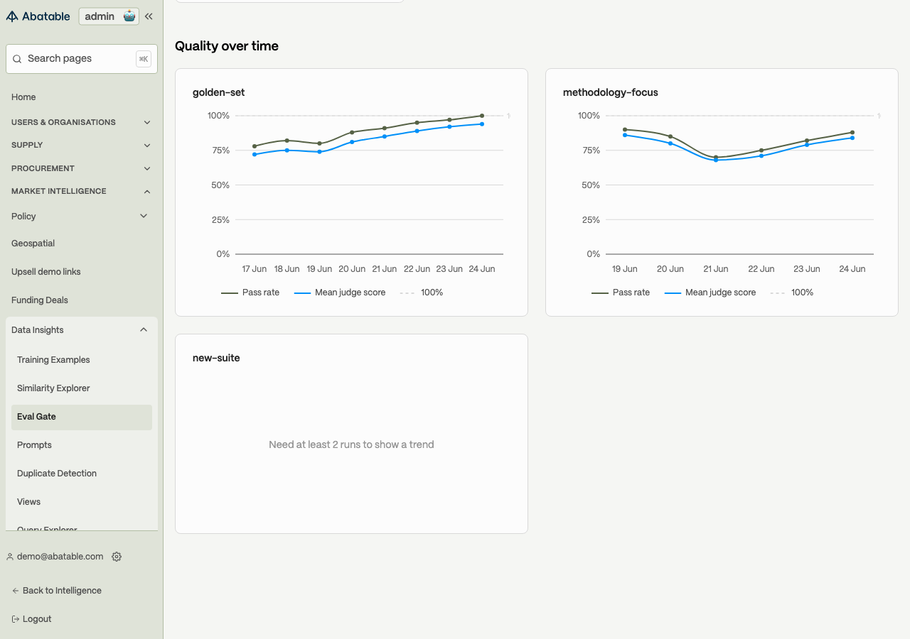Click the Abatable logo icon
This screenshot has width=910, height=639.
[x=12, y=16]
